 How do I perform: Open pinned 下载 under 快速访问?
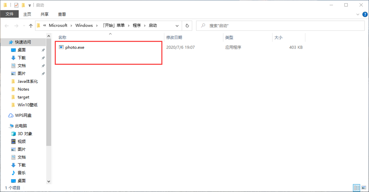(x=22, y=58)
